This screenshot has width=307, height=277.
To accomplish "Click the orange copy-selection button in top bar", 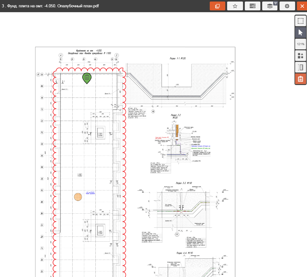I will click(217, 6).
